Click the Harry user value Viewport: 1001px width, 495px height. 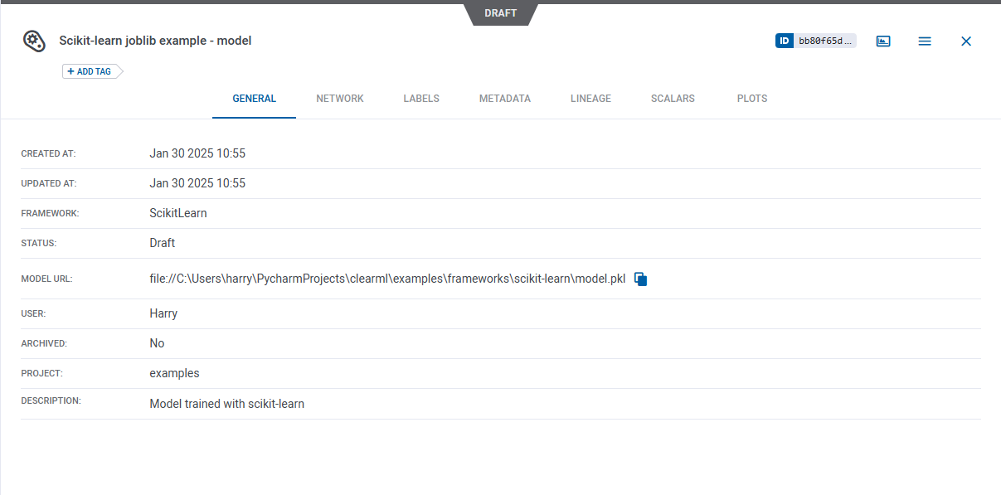(163, 313)
